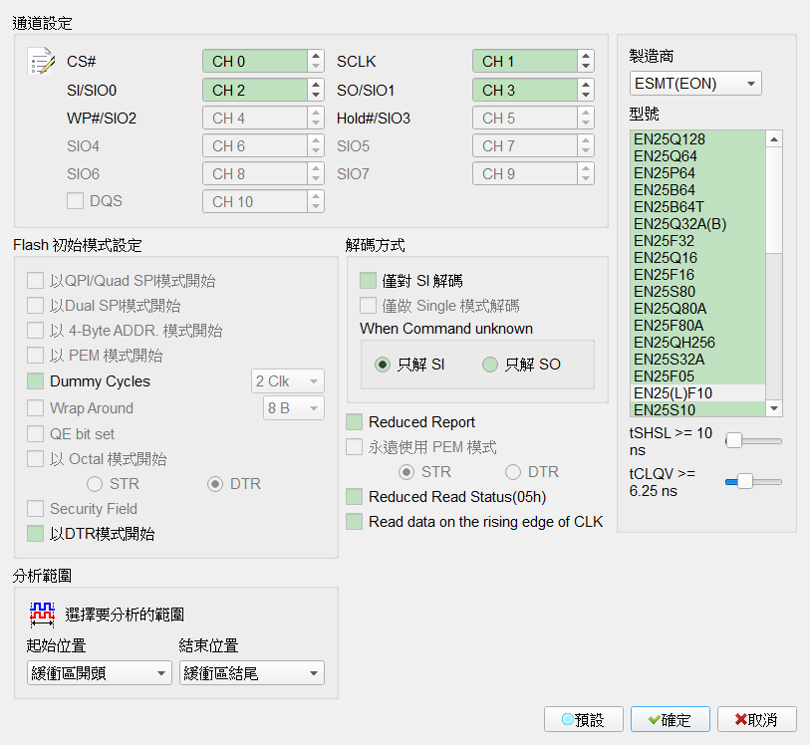Select model EN25S10 in the list
This screenshot has height=745, width=810.
[697, 409]
